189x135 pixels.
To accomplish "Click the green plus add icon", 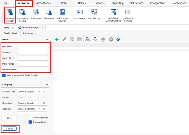I will point(57,39).
